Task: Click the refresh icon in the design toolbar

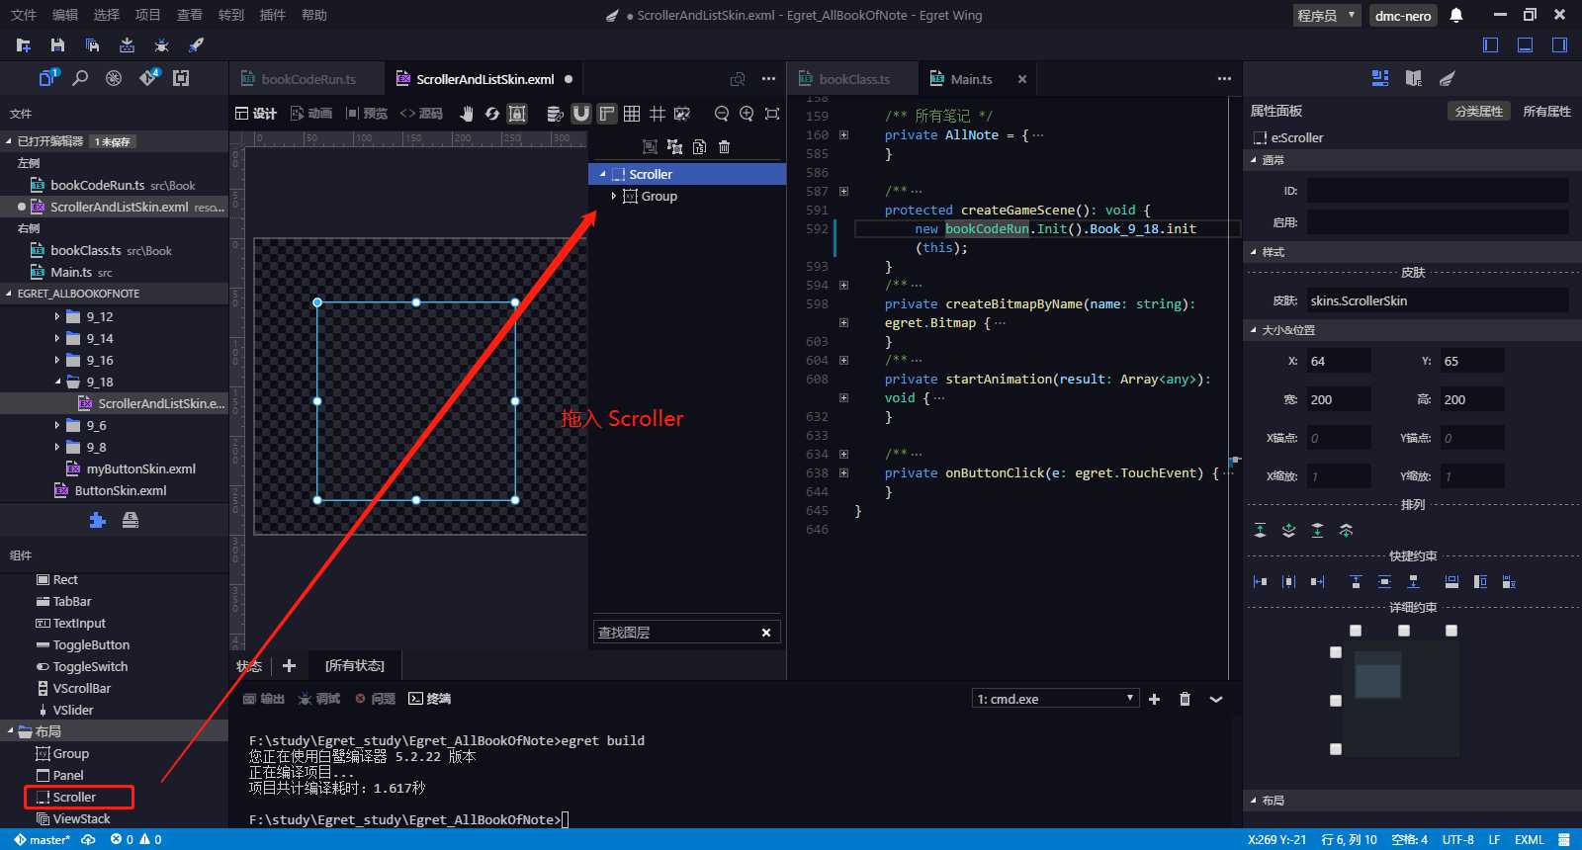Action: point(492,114)
